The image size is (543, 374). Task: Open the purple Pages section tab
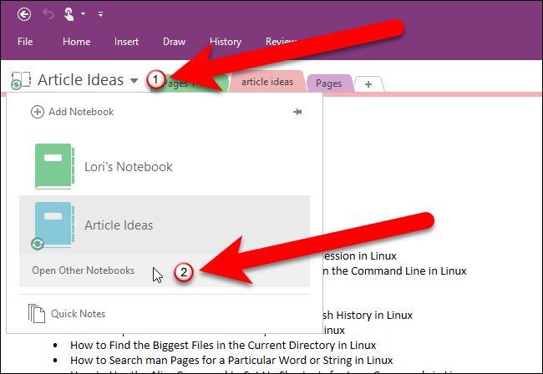coord(328,83)
